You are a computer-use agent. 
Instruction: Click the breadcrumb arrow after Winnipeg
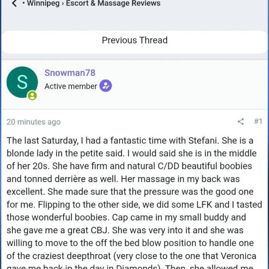[63, 4]
